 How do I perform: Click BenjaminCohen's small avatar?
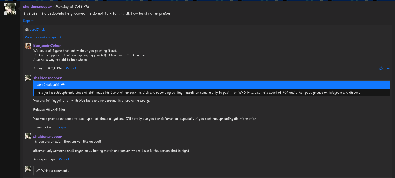[x=28, y=46]
